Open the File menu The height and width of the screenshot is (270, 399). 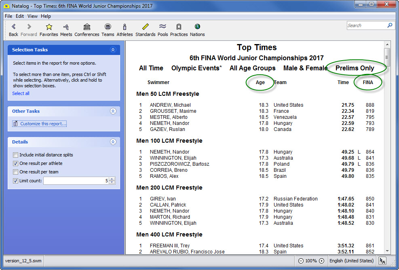(8, 16)
